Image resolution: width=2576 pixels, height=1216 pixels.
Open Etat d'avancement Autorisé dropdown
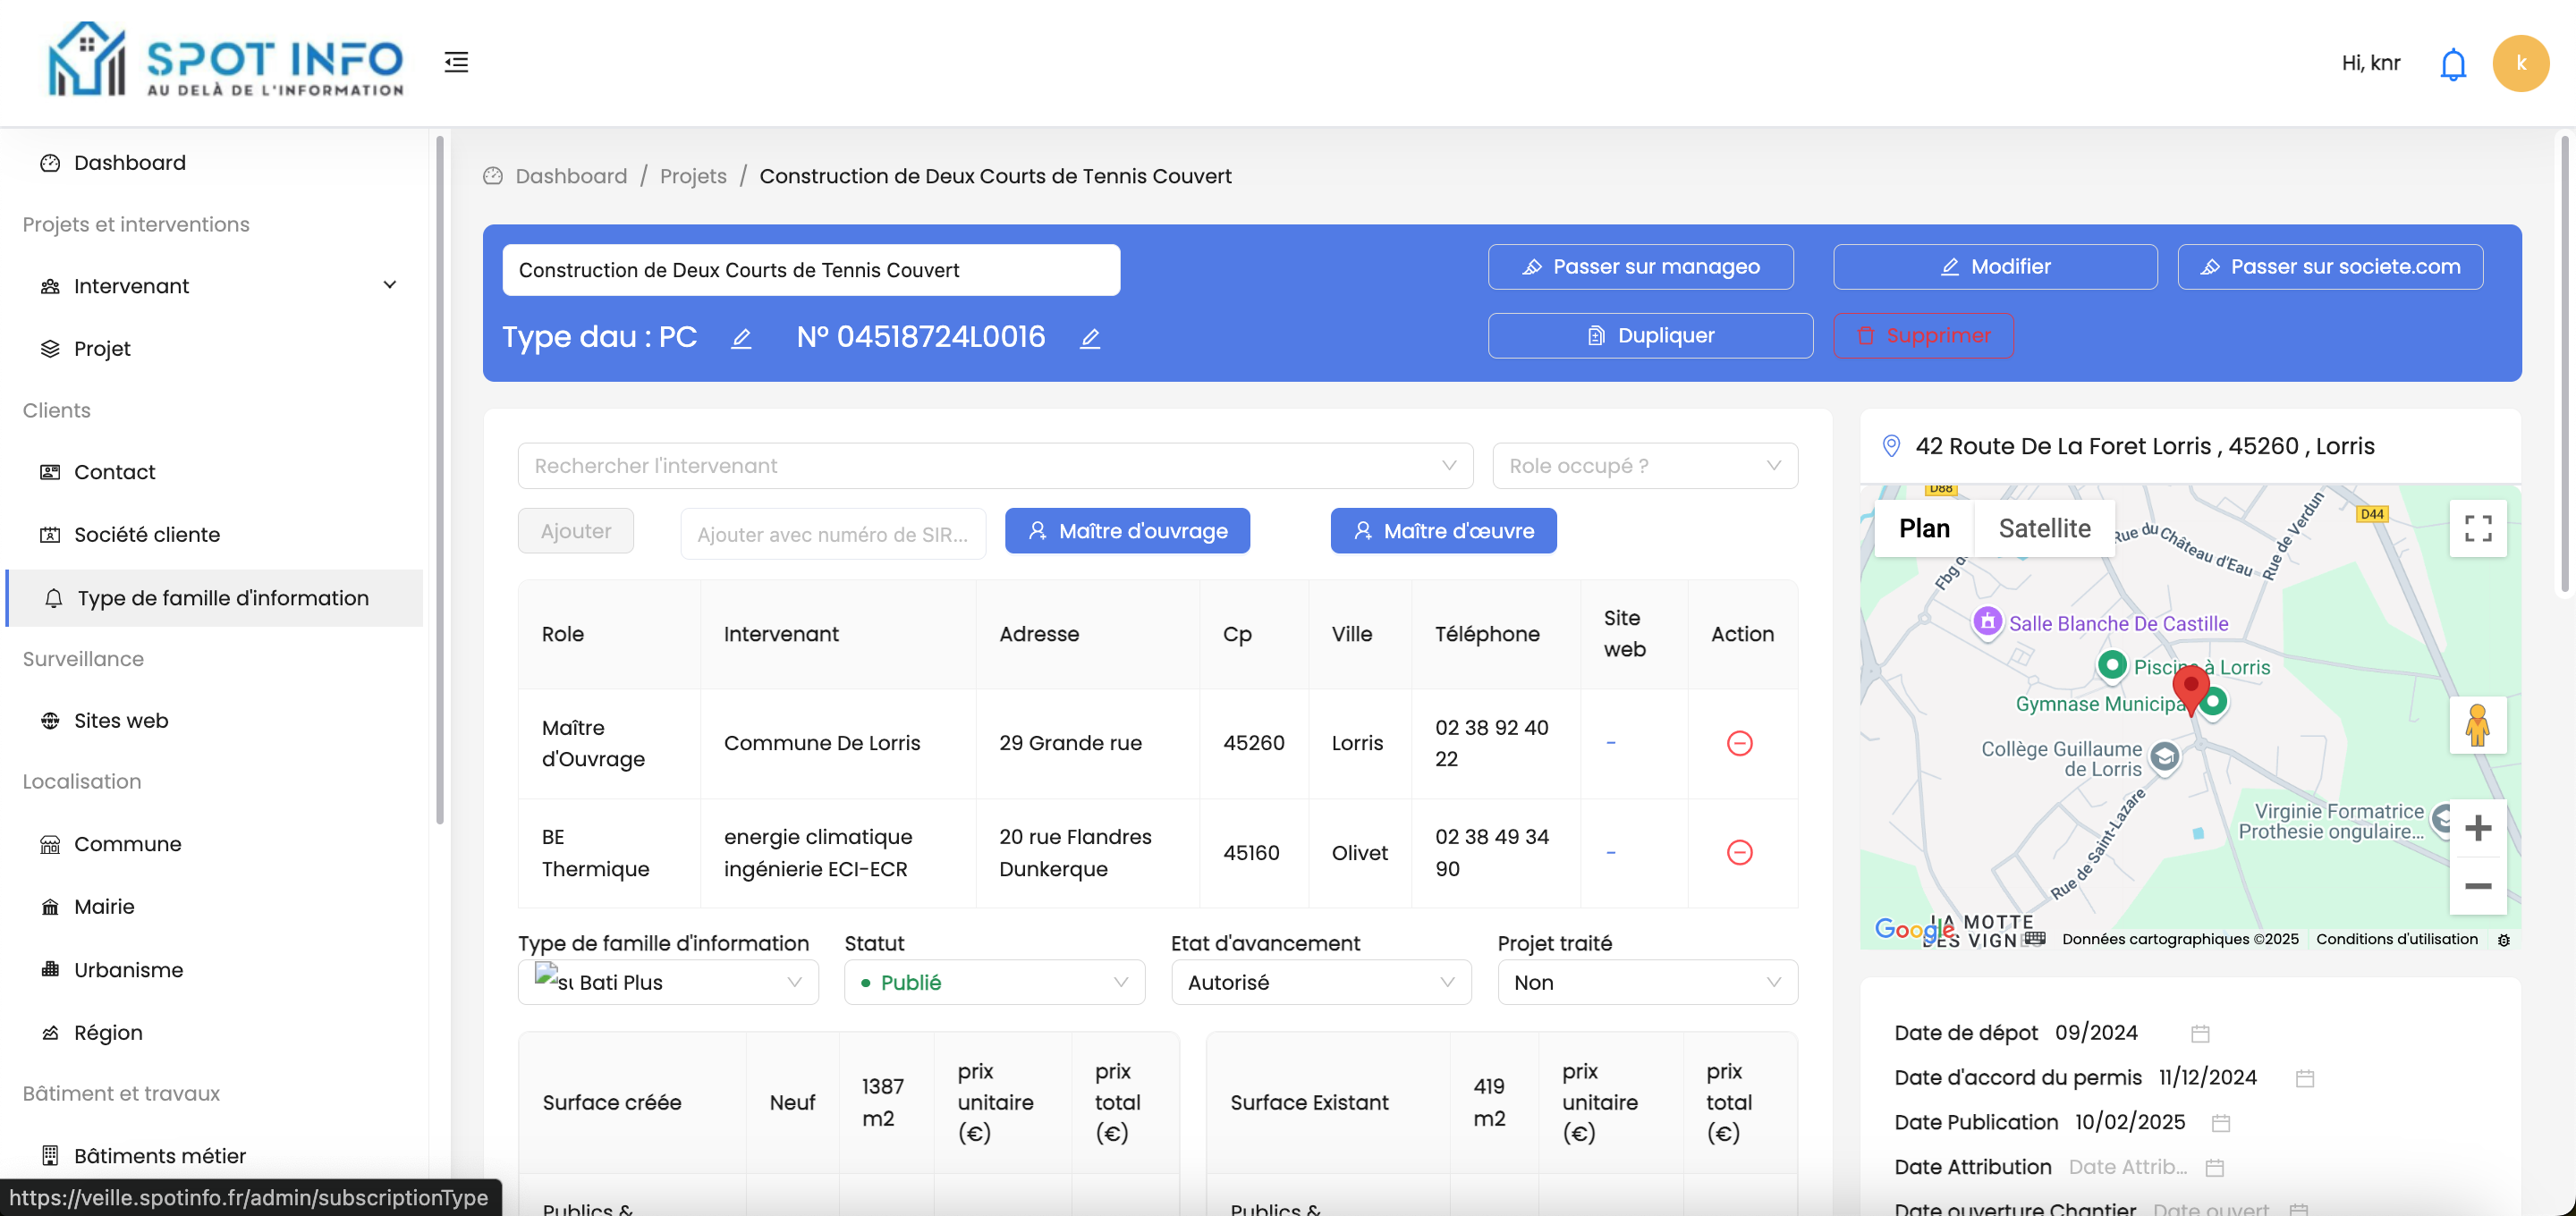pyautogui.click(x=1321, y=982)
